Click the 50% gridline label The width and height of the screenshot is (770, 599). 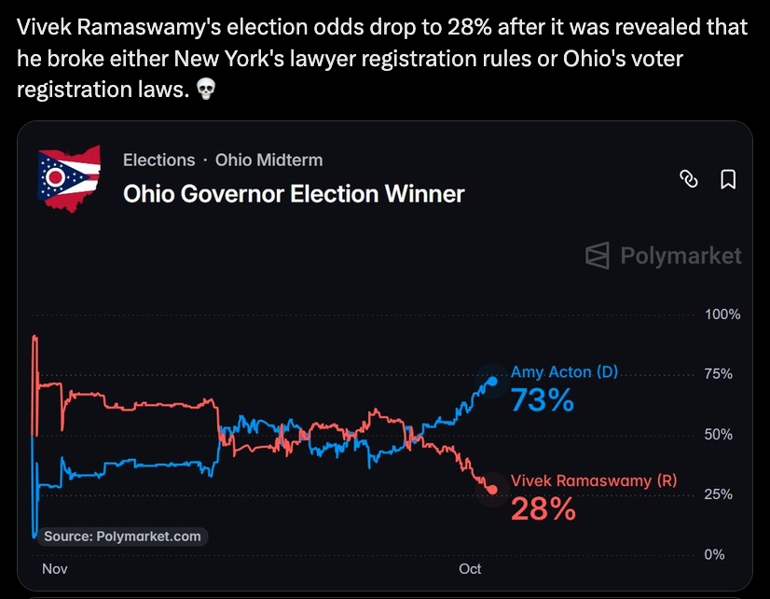[x=718, y=435]
